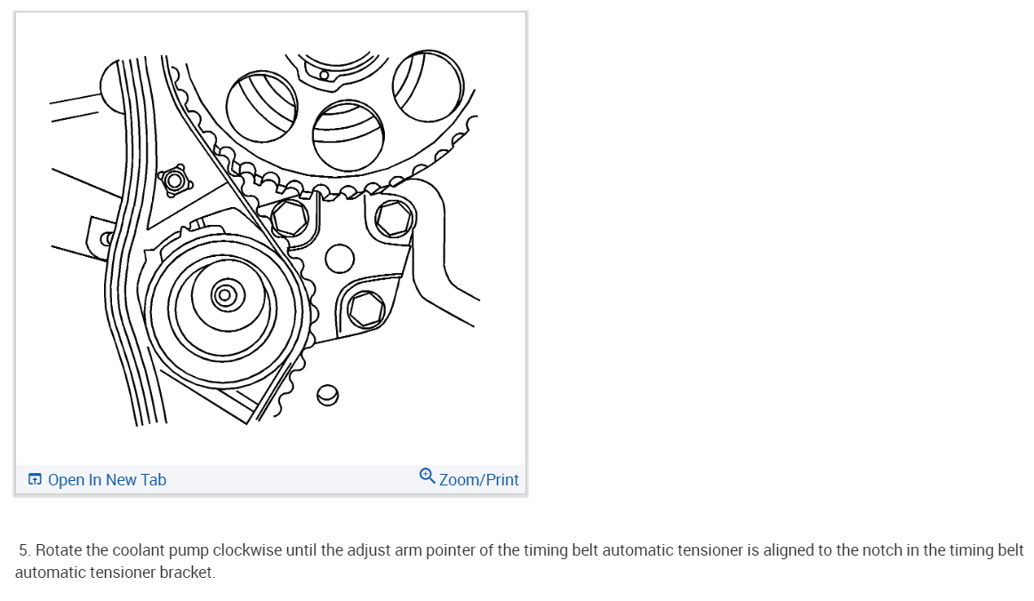Click the square nut left of the timing belt
Viewport: 1034px width, 601px height.
coord(175,180)
